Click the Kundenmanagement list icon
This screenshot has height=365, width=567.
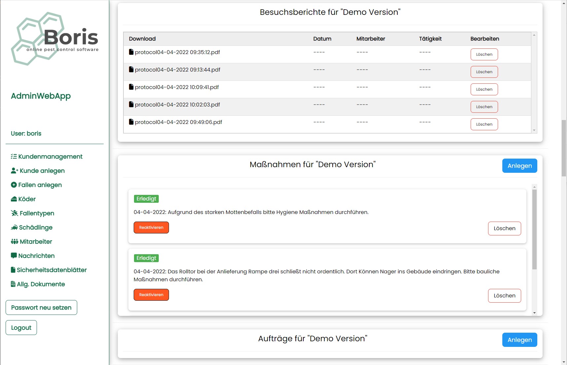tap(14, 157)
